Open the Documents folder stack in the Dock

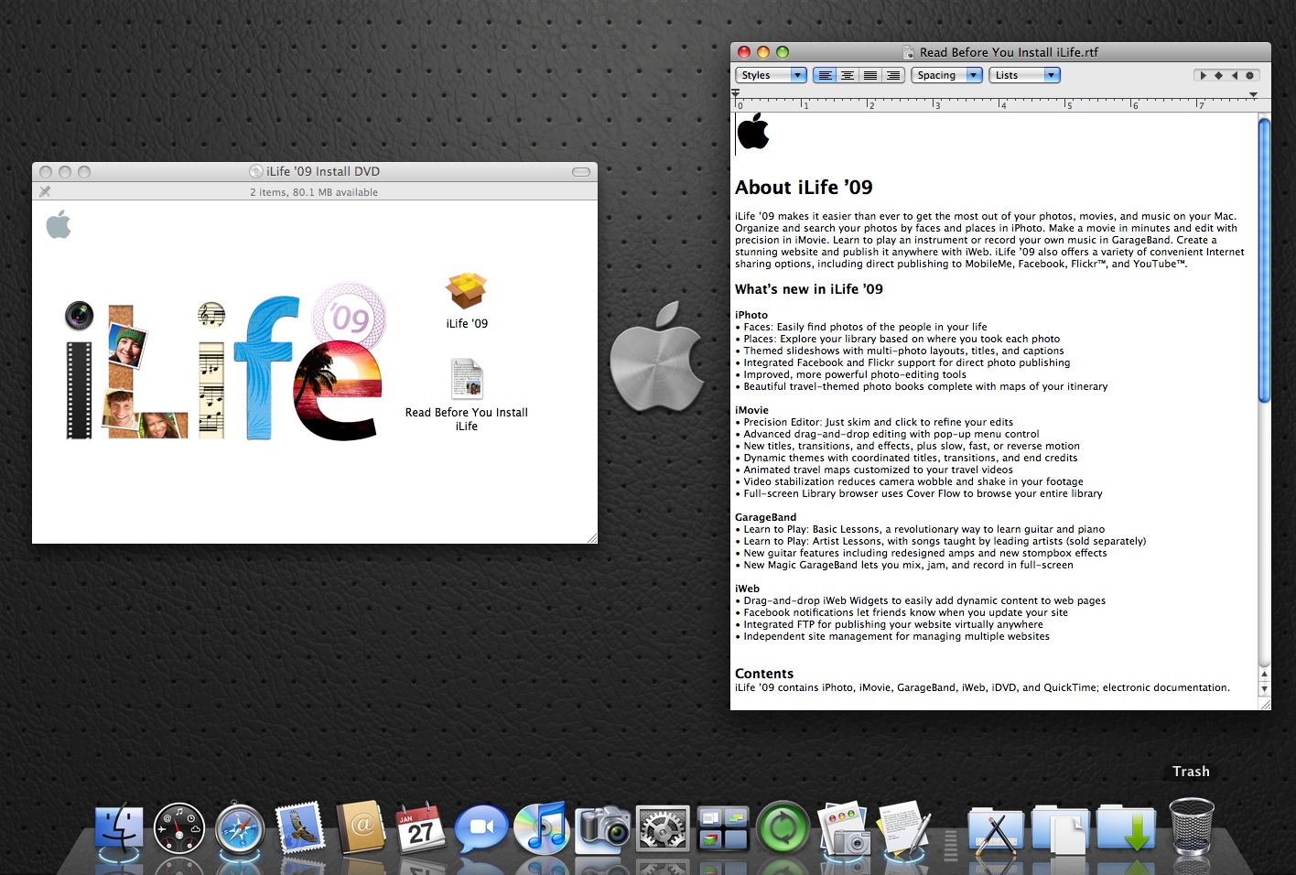(x=1060, y=831)
